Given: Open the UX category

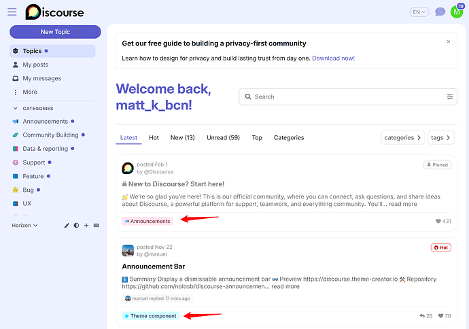Looking at the screenshot, I should pyautogui.click(x=27, y=203).
